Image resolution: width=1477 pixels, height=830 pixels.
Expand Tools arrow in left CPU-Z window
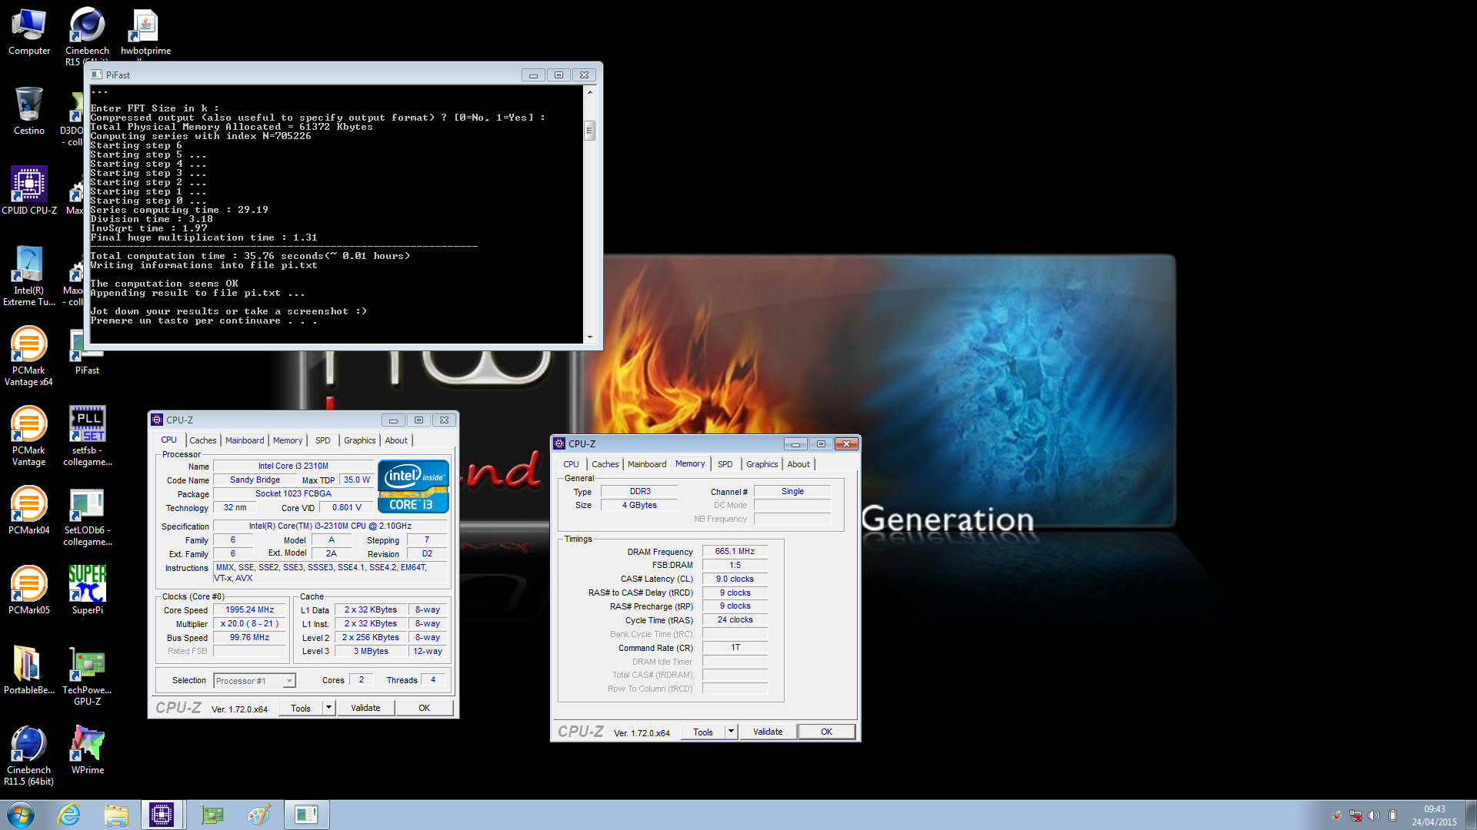[x=329, y=708]
